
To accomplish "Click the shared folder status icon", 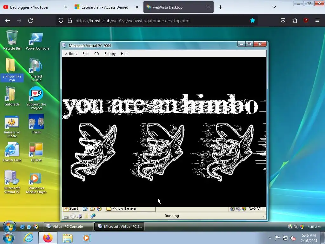I will pyautogui.click(x=86, y=216).
